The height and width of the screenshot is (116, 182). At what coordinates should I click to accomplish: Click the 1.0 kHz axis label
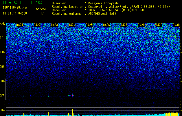click(2, 52)
